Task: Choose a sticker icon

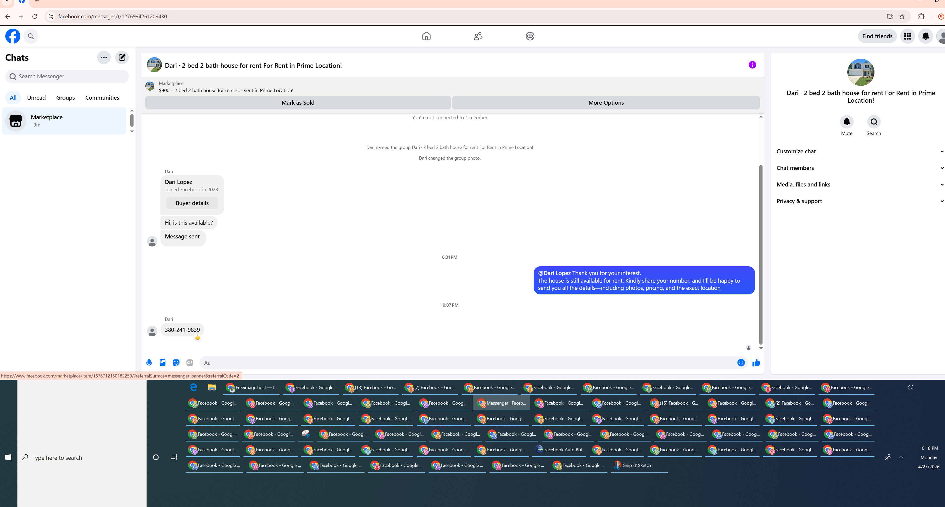Action: (x=176, y=362)
